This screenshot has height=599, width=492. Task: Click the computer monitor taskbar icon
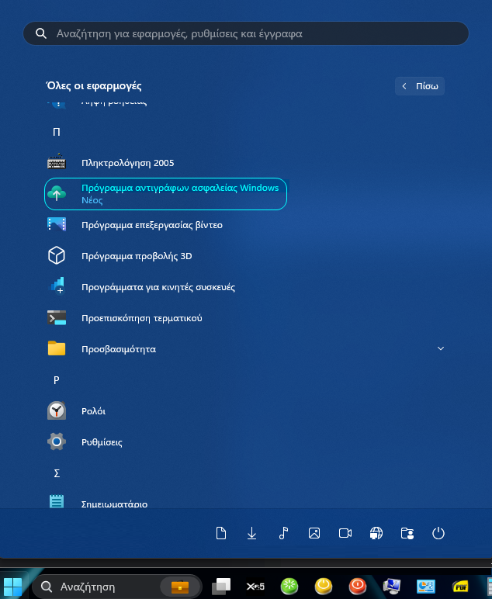point(392,587)
